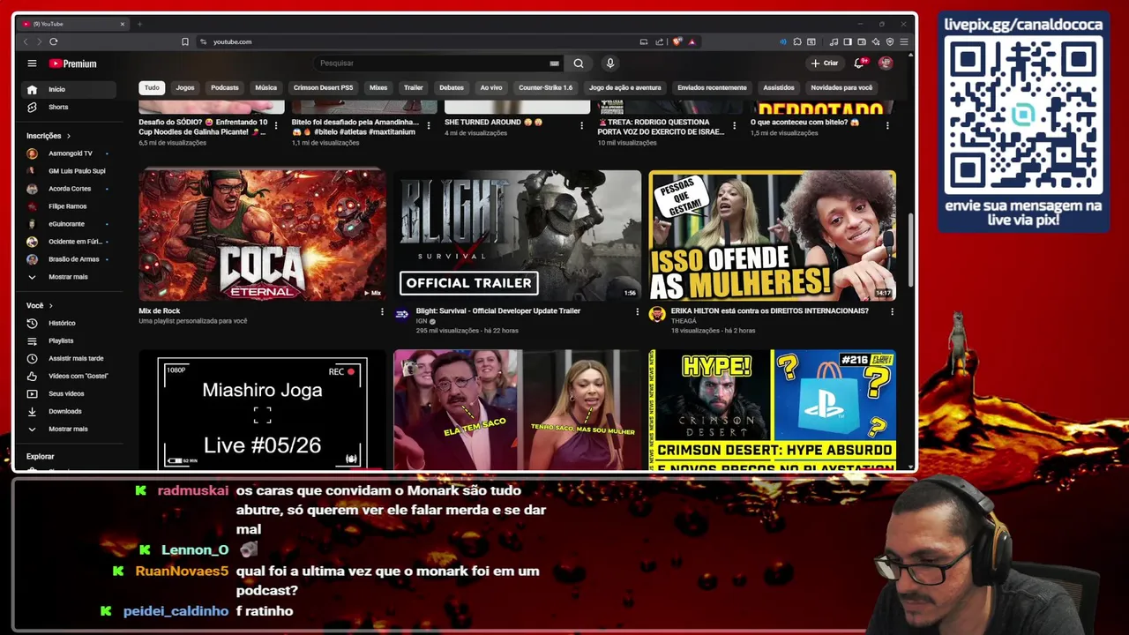The height and width of the screenshot is (635, 1129).
Task: Start voice search with the microphone icon
Action: (x=609, y=63)
